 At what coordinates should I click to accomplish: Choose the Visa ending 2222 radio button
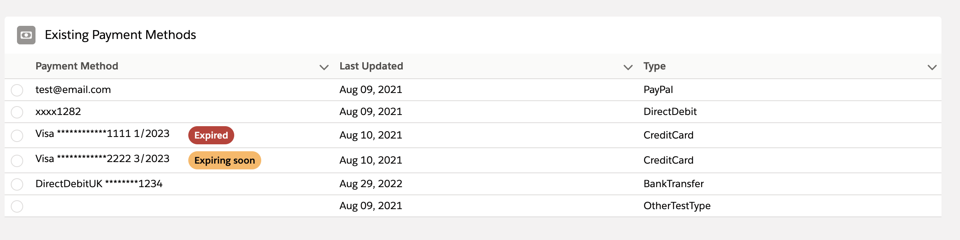click(x=17, y=161)
